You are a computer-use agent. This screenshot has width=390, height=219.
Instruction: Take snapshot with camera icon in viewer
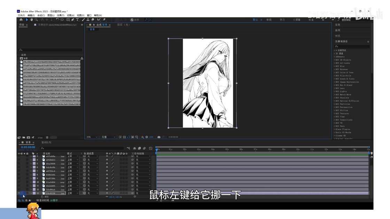click(159, 137)
